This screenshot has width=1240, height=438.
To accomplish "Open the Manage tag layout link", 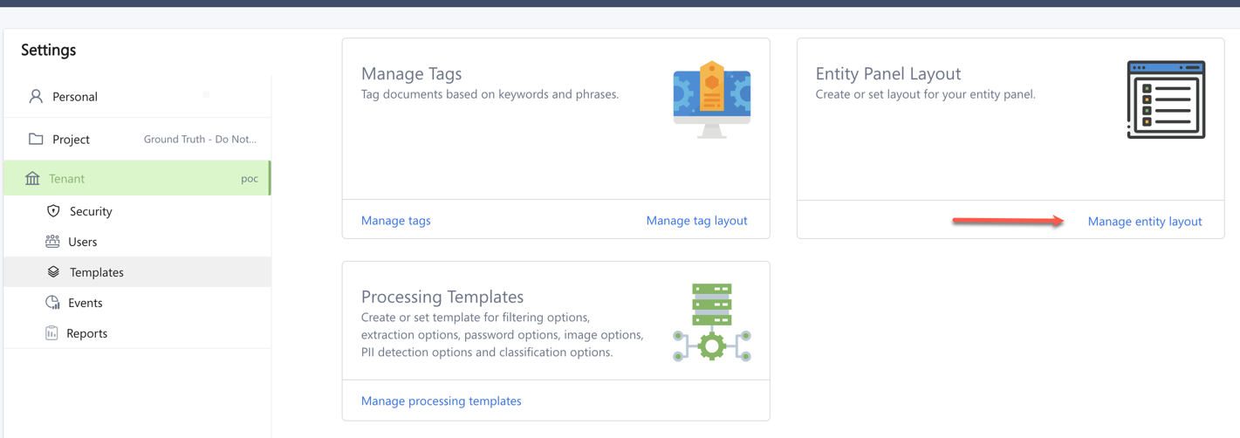I will (696, 221).
